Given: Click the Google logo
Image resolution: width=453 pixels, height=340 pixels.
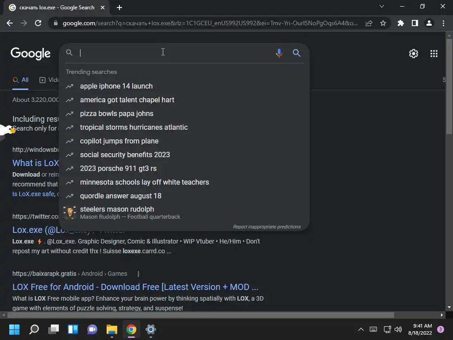Looking at the screenshot, I should click(31, 54).
